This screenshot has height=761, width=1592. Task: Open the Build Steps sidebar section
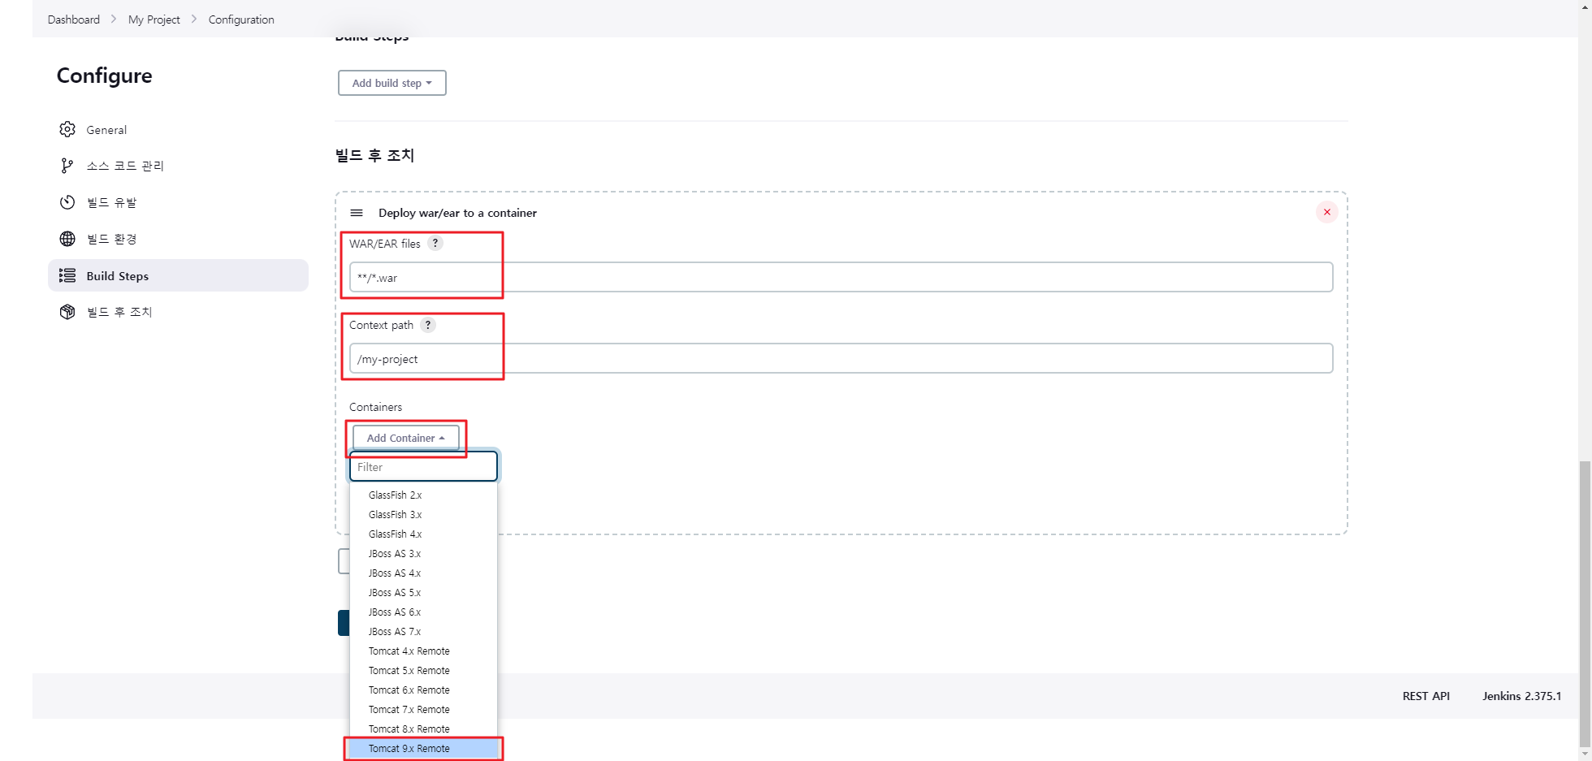(x=178, y=275)
